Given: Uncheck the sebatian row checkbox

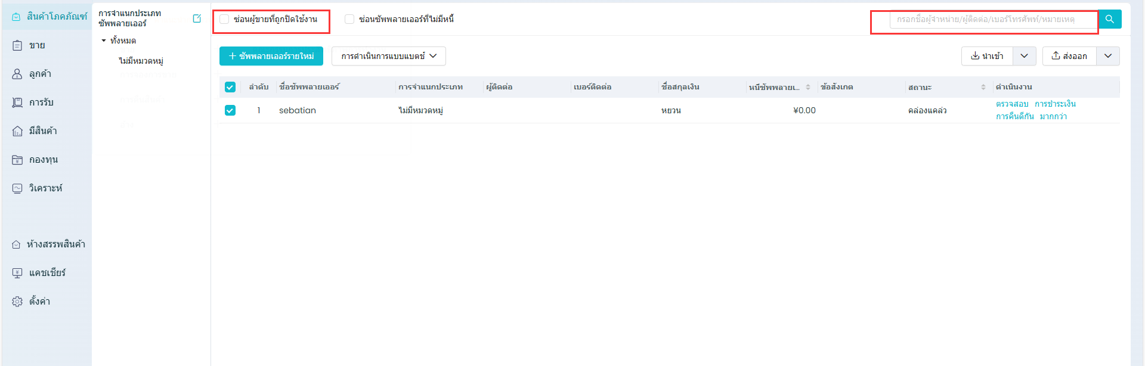Looking at the screenshot, I should tap(230, 110).
